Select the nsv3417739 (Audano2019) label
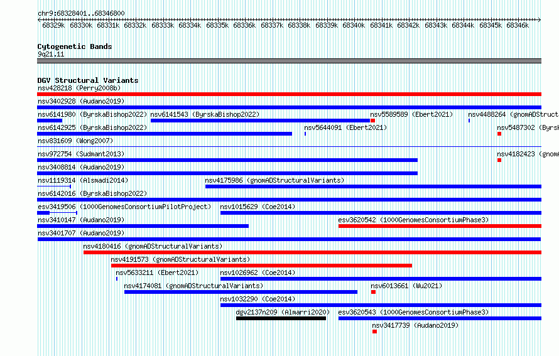The height and width of the screenshot is (356, 559). [415, 325]
